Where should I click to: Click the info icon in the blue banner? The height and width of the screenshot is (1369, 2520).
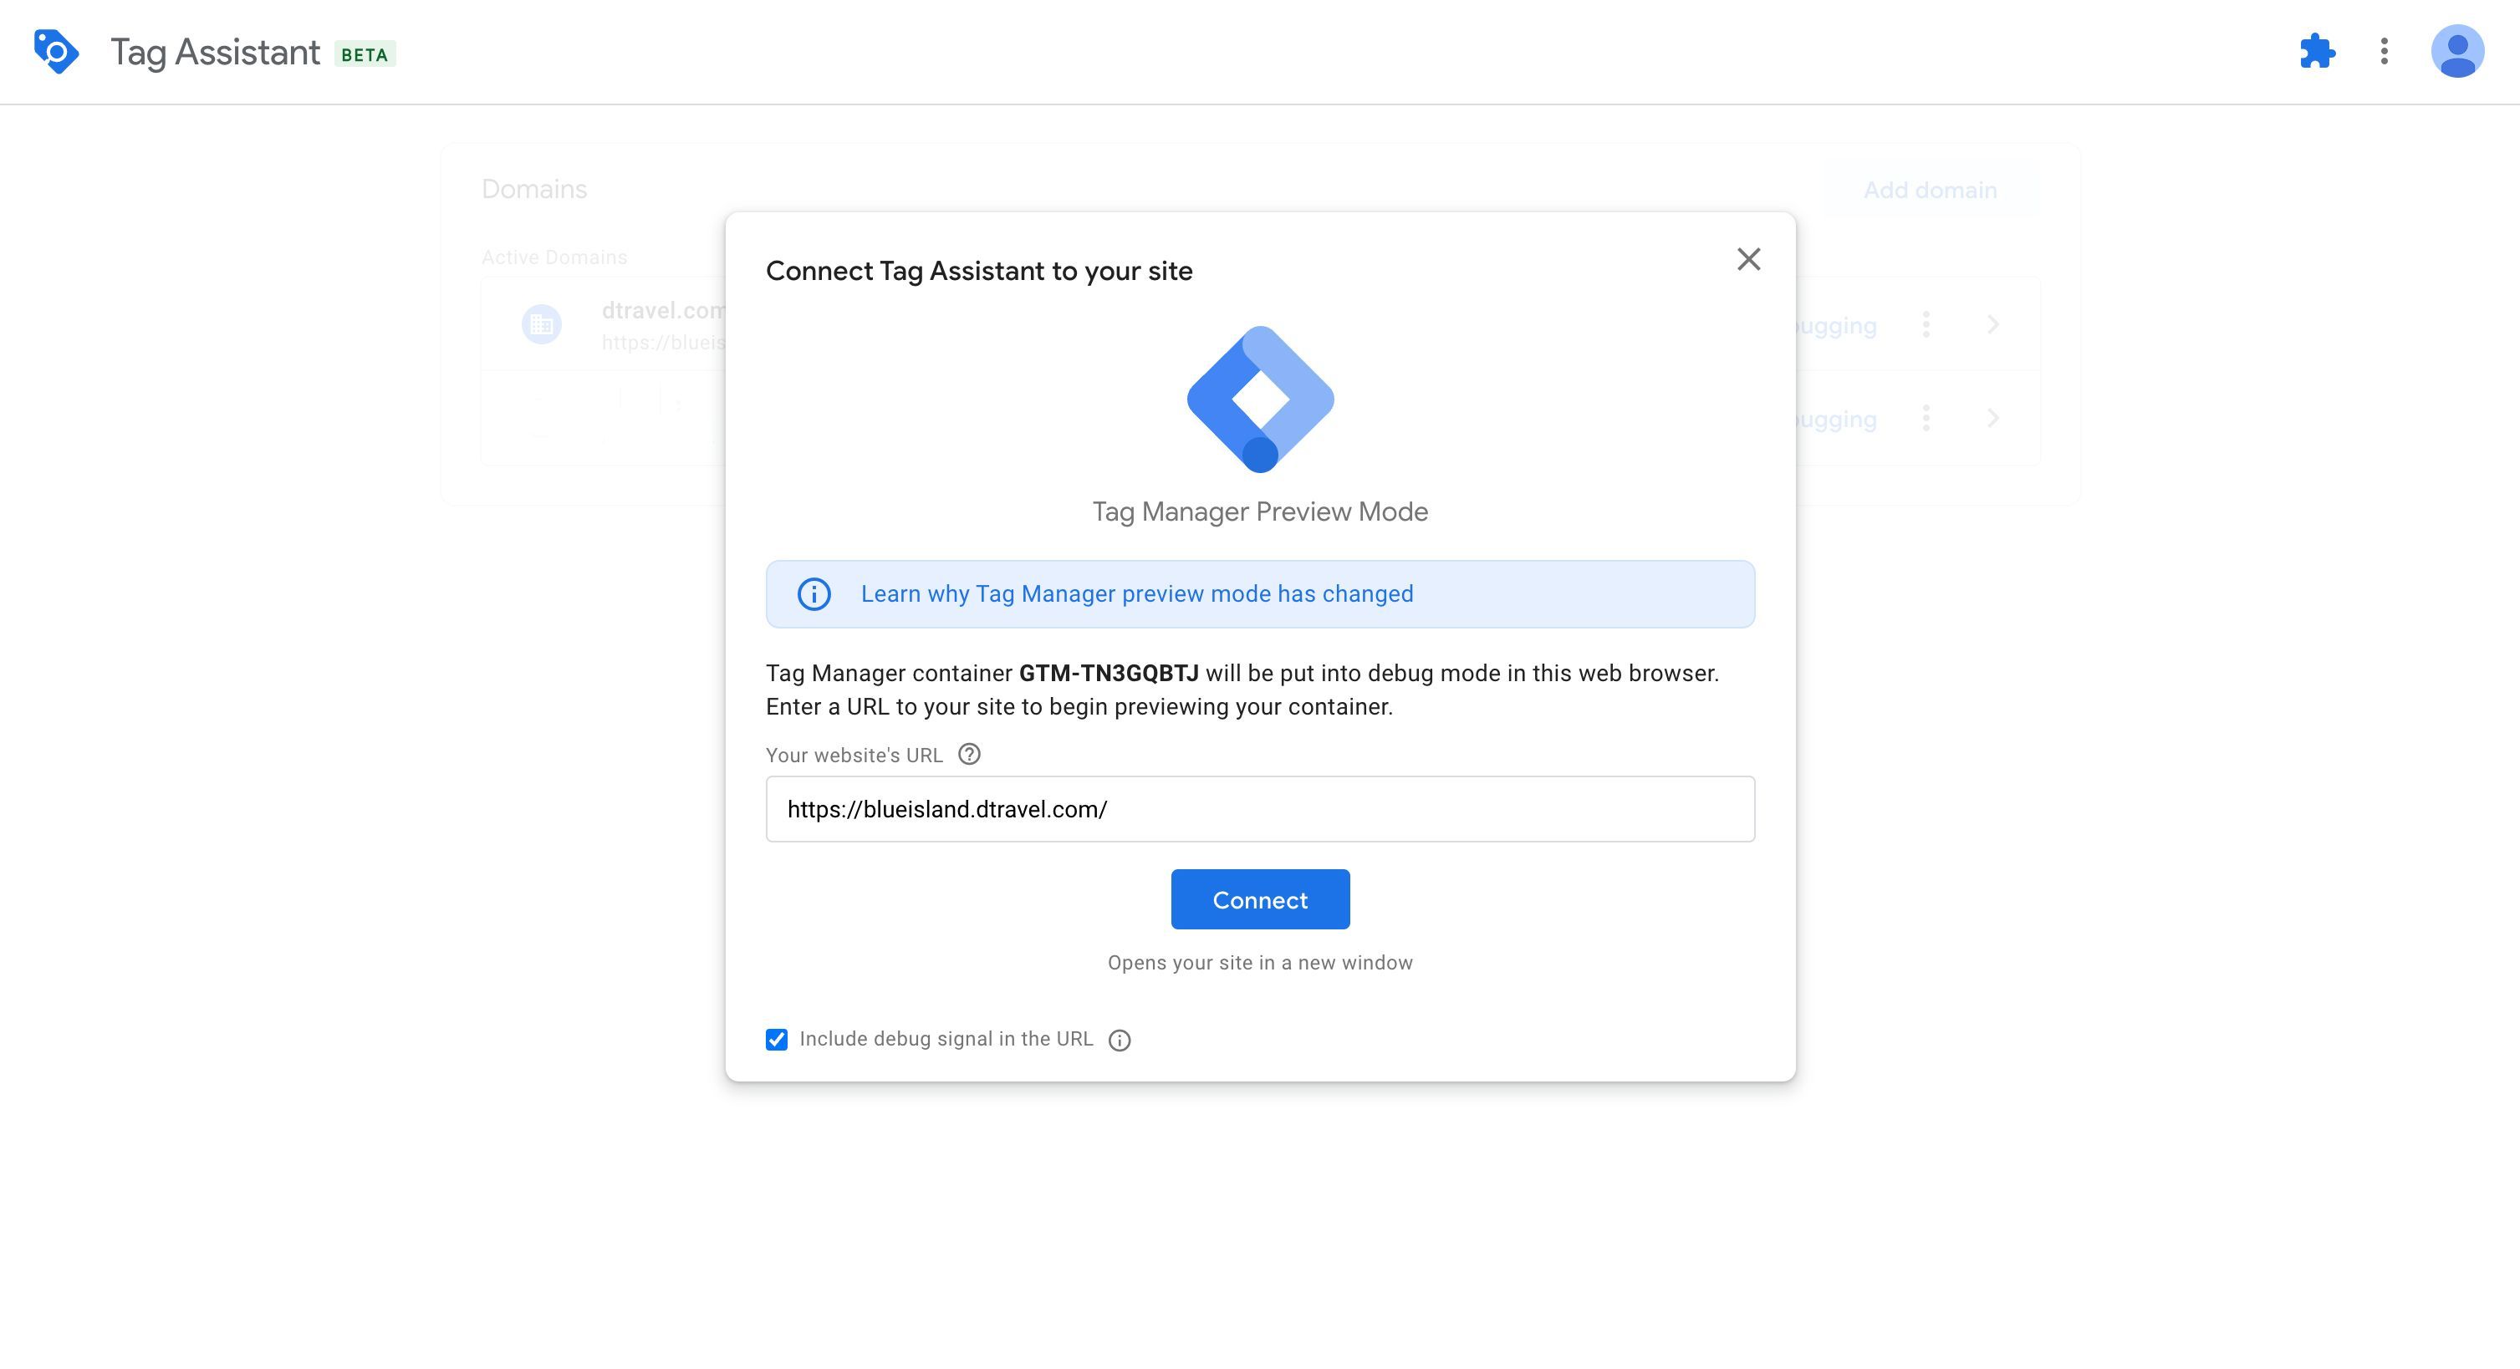pyautogui.click(x=814, y=593)
